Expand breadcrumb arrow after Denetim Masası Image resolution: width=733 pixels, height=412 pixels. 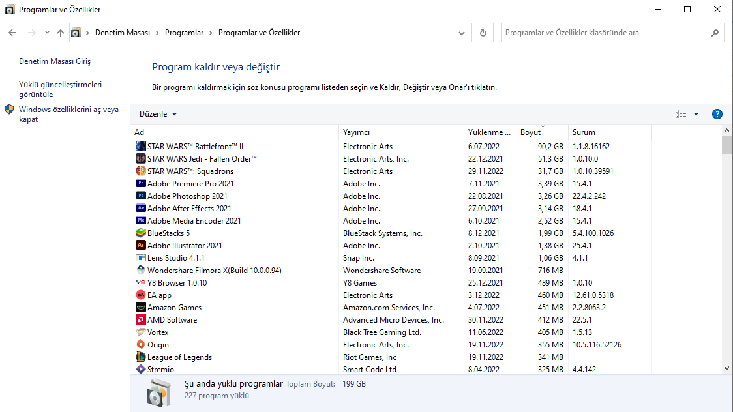tap(158, 33)
